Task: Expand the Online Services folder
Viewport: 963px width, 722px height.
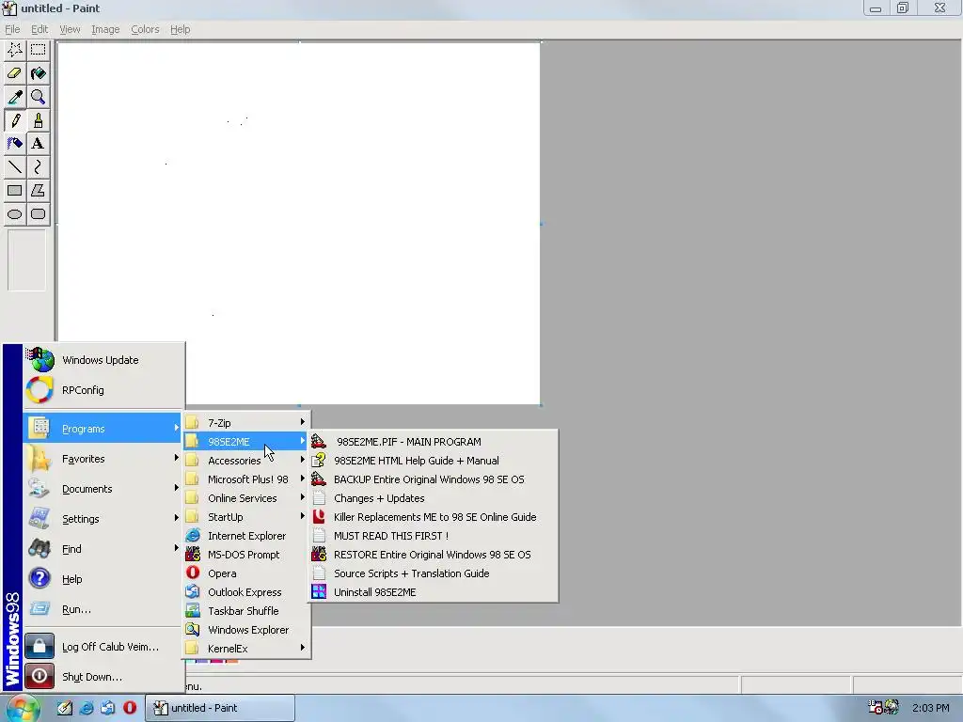Action: (246, 498)
